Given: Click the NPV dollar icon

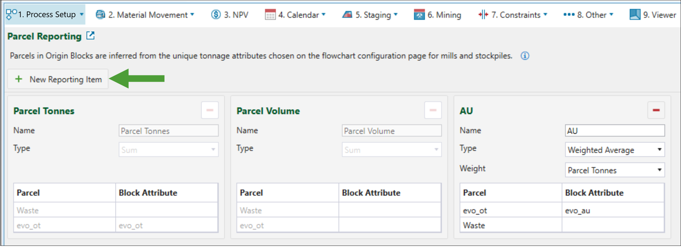Looking at the screenshot, I should click(x=216, y=14).
